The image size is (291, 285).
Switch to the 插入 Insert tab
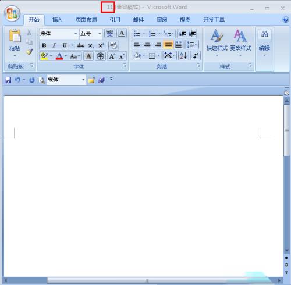pos(57,20)
